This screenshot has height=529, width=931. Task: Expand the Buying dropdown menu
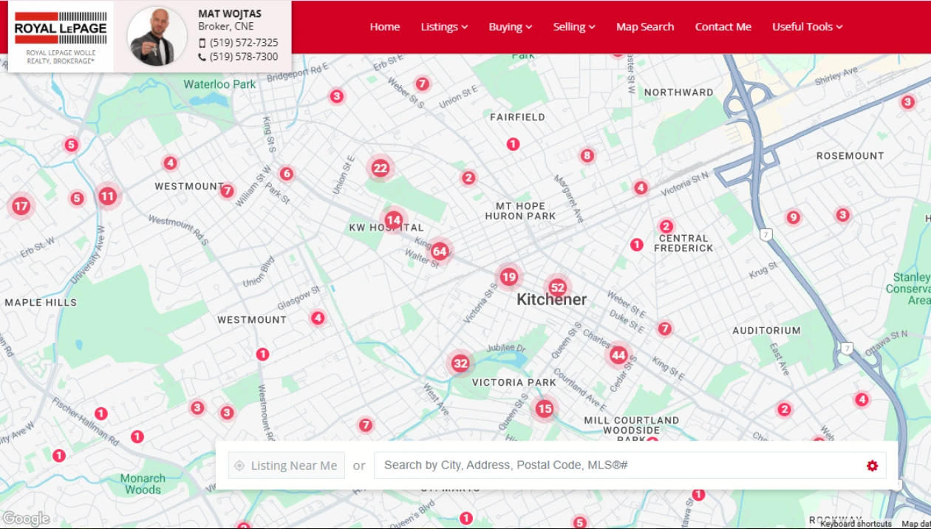point(510,27)
